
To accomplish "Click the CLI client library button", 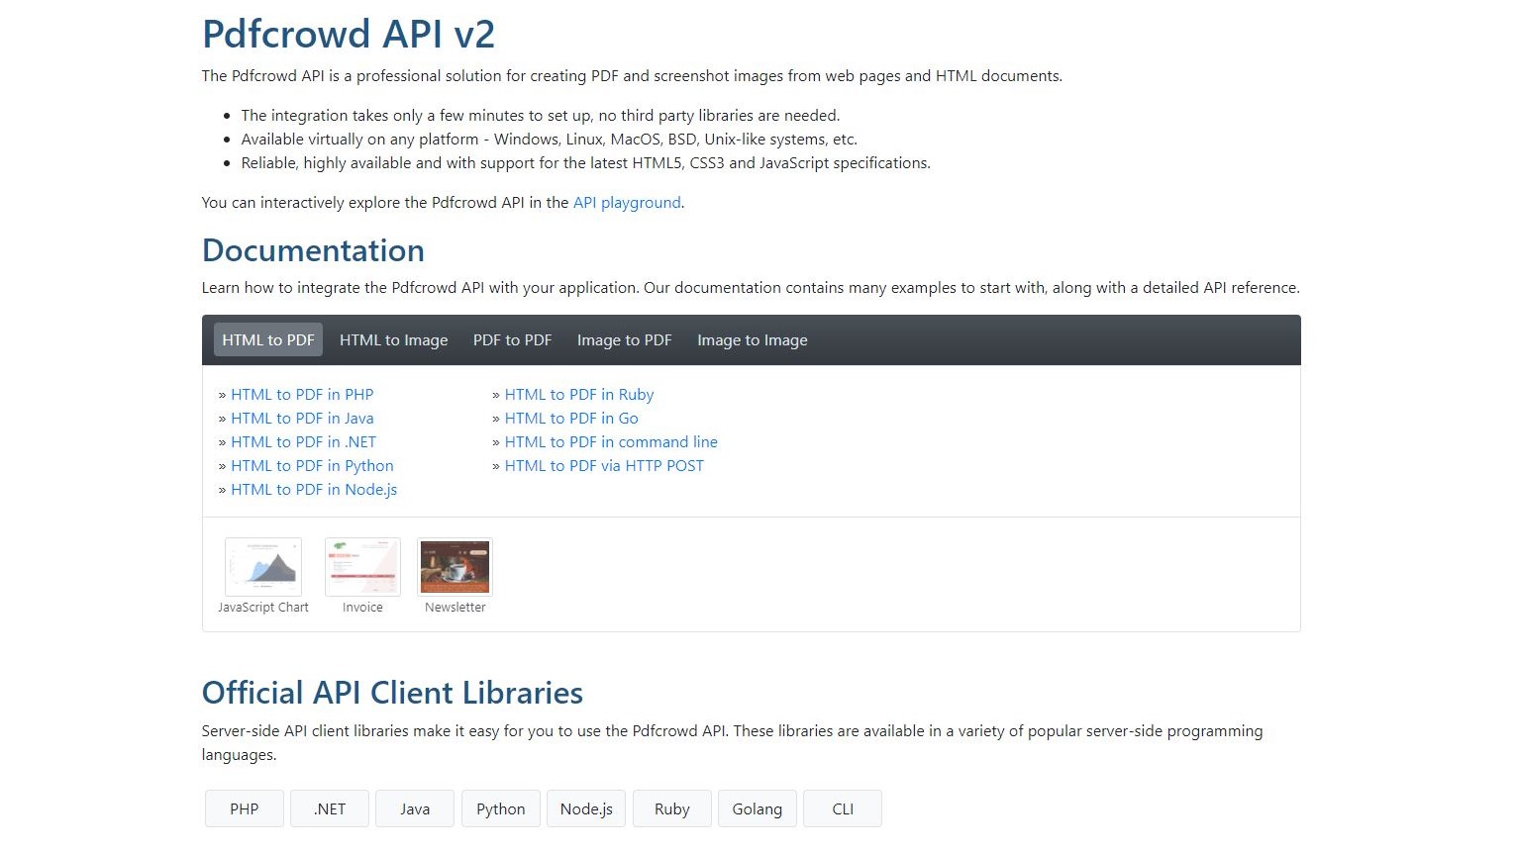I will tap(843, 808).
